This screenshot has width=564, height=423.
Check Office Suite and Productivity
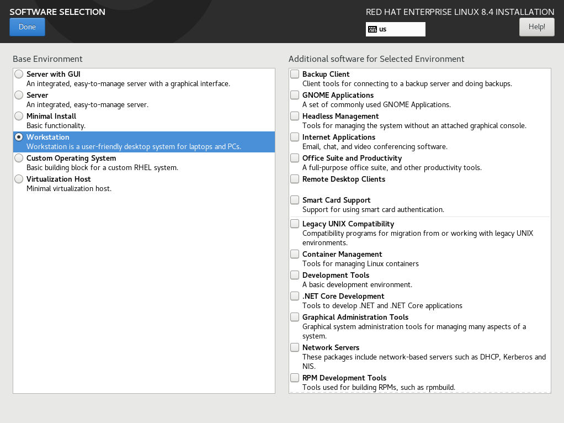click(295, 158)
